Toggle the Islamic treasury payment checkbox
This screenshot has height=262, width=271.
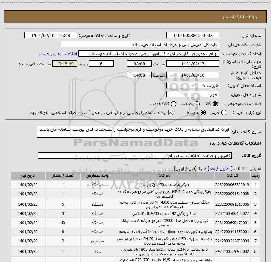[171, 113]
